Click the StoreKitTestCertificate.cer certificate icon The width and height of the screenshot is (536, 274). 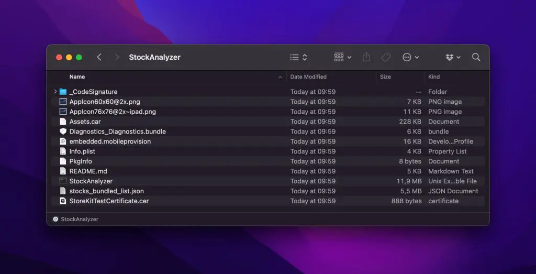coord(63,201)
